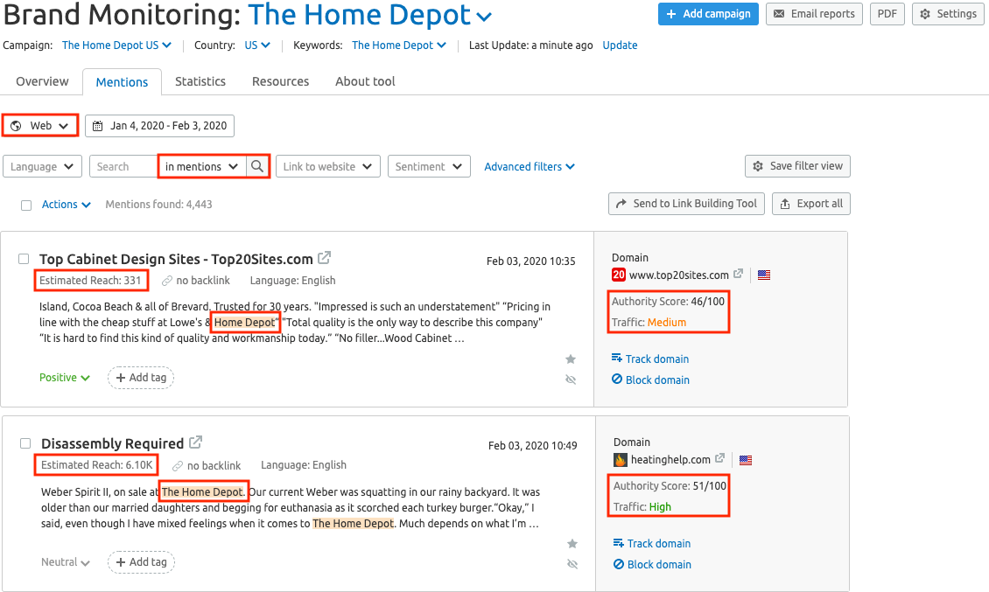
Task: Block domain heatinghelp.com
Action: pos(652,564)
